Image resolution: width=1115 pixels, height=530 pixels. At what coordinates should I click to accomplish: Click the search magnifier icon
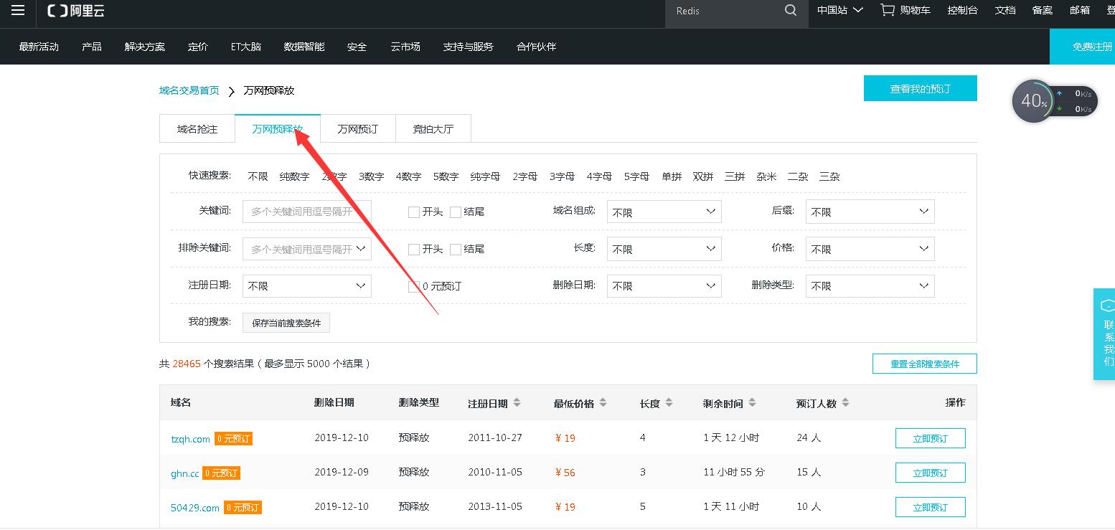pyautogui.click(x=790, y=11)
